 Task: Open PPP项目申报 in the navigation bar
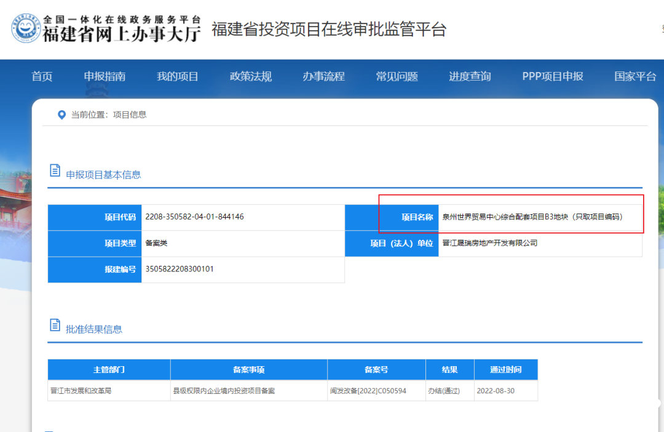pyautogui.click(x=553, y=76)
